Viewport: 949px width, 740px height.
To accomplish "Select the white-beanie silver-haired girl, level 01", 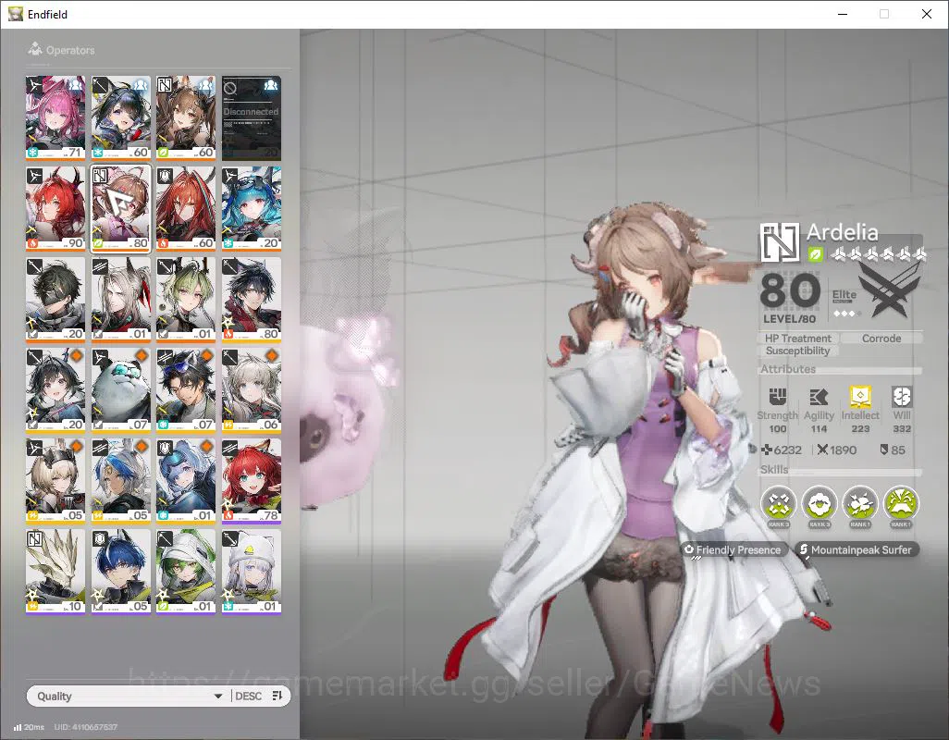I will [x=252, y=571].
